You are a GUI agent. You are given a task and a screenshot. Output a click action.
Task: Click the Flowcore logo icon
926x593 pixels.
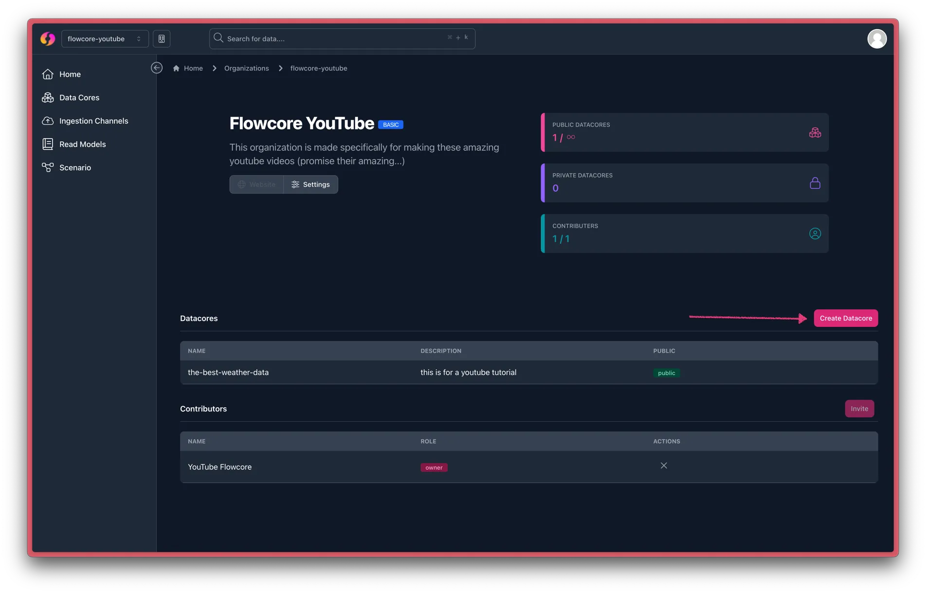(48, 38)
